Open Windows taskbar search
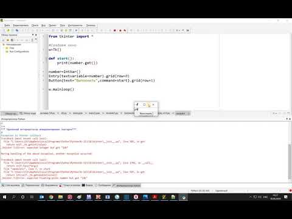The image size is (292, 219). point(13,197)
